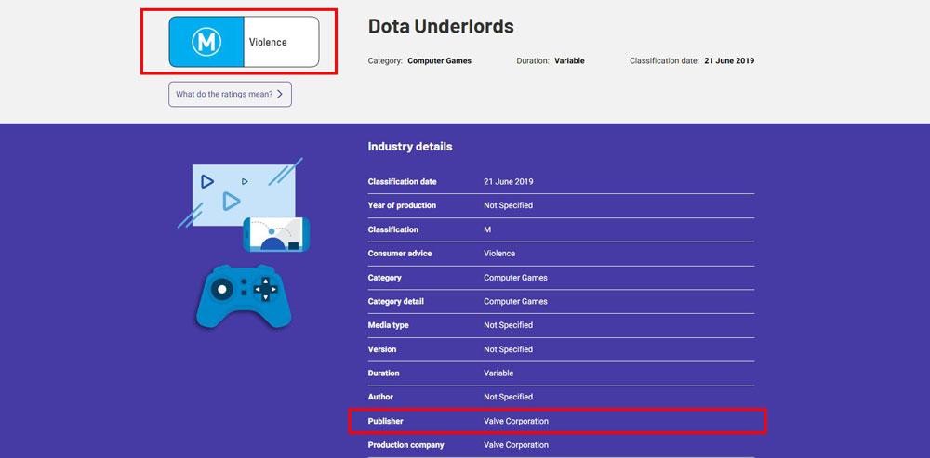Screen dimensions: 930x458
Task: Click the Consumer advice row label
Action: [x=400, y=254]
